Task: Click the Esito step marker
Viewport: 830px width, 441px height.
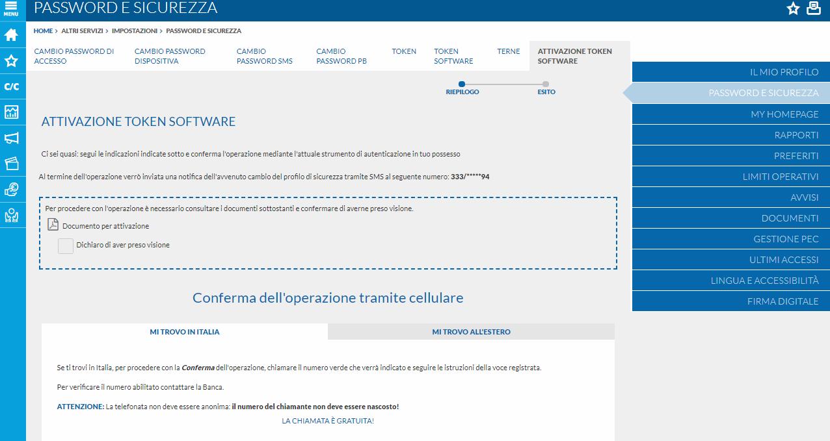Action: pyautogui.click(x=546, y=84)
